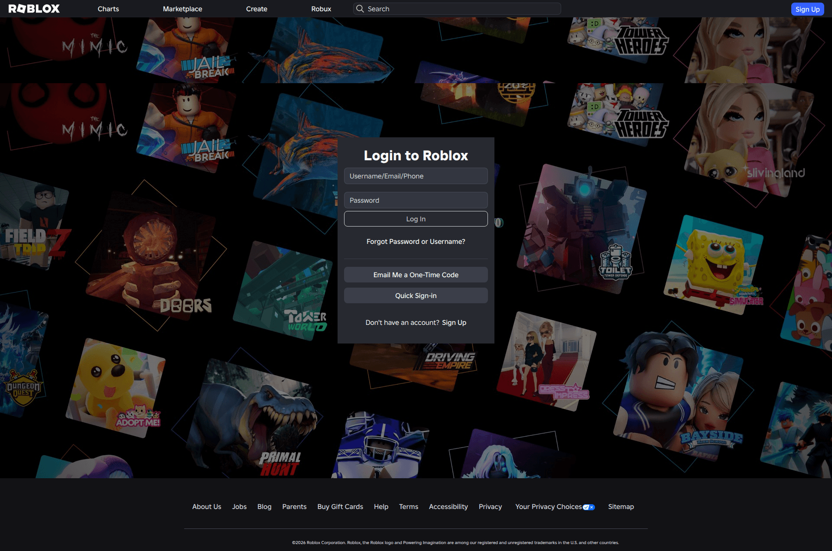Click the privacy choices toggle icon
Screen dimensions: 832x551
point(588,507)
